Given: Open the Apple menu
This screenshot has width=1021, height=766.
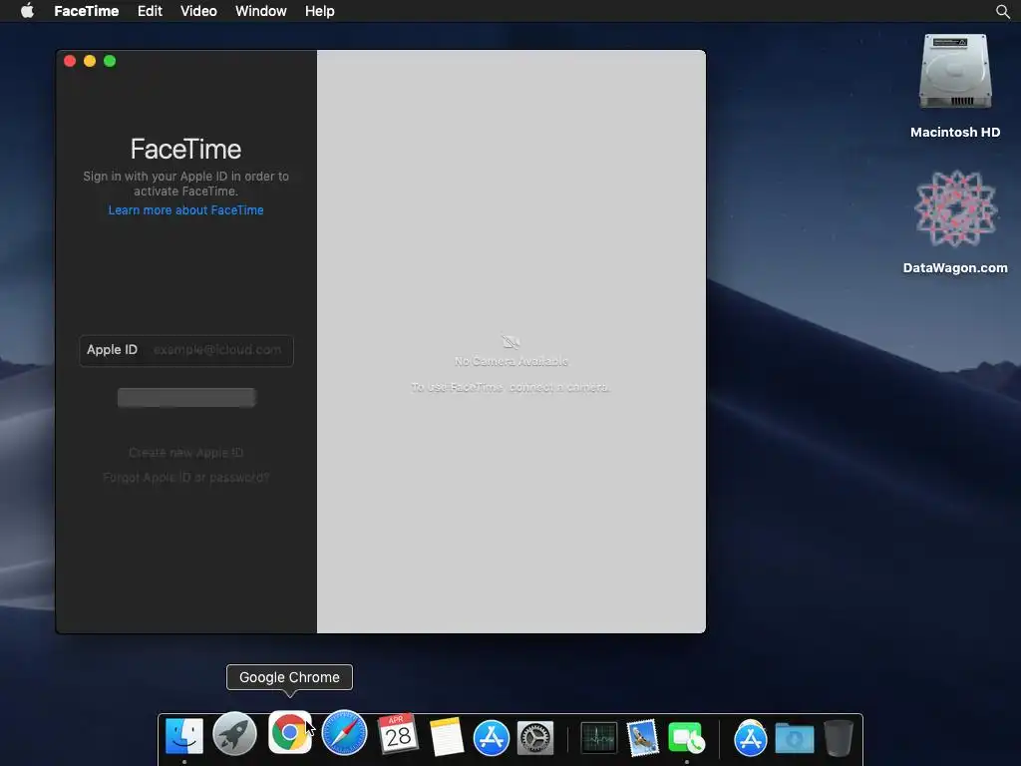Looking at the screenshot, I should (x=27, y=11).
